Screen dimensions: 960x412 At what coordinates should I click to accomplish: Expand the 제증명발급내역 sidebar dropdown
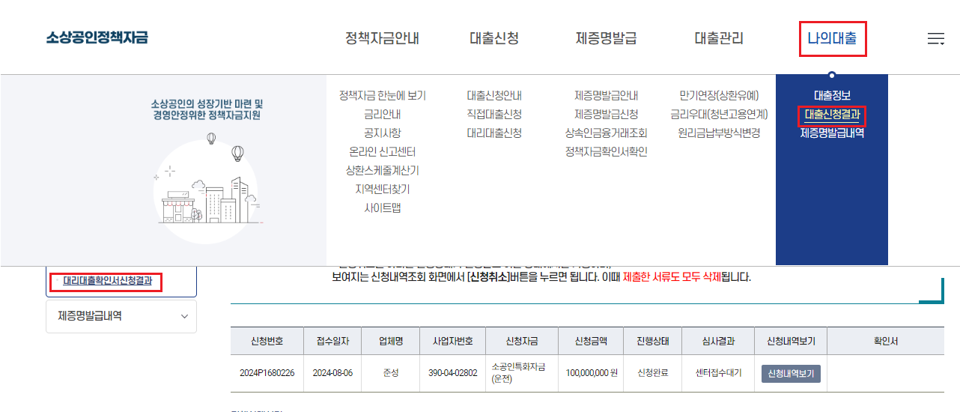coord(121,316)
